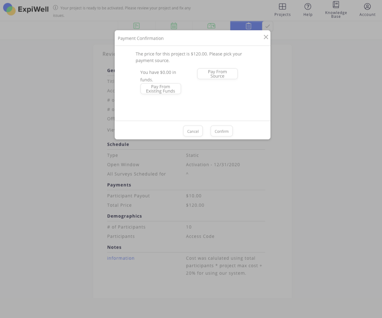Click the 'Participant Payout' label
This screenshot has height=318, width=382.
(128, 196)
